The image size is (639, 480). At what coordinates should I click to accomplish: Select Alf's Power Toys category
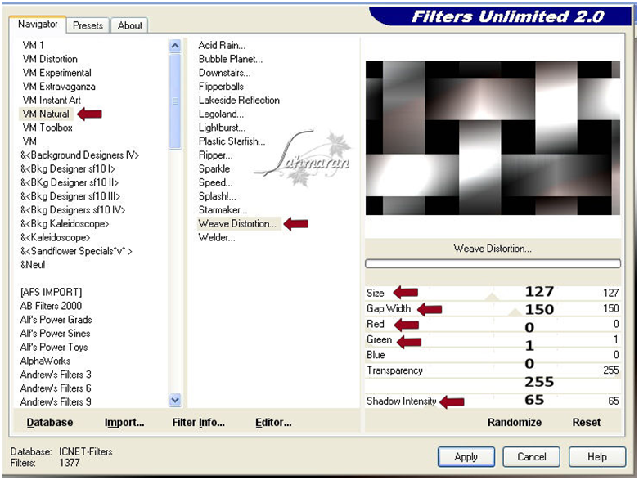pyautogui.click(x=54, y=347)
